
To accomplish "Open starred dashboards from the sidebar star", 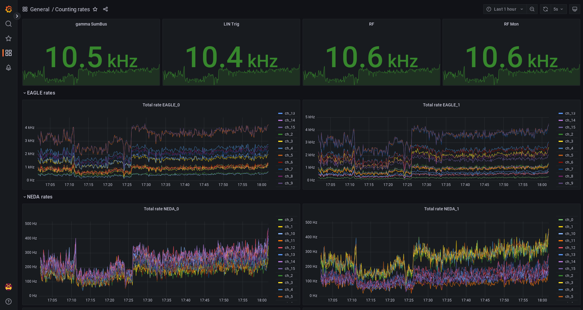I will pyautogui.click(x=8, y=38).
